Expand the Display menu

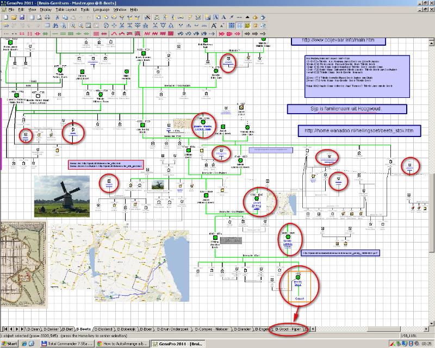coord(46,10)
